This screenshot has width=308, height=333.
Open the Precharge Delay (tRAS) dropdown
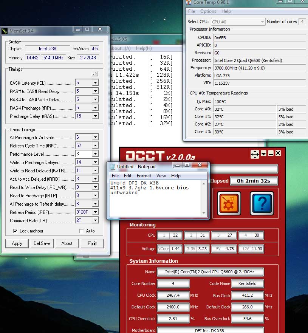tap(95, 116)
